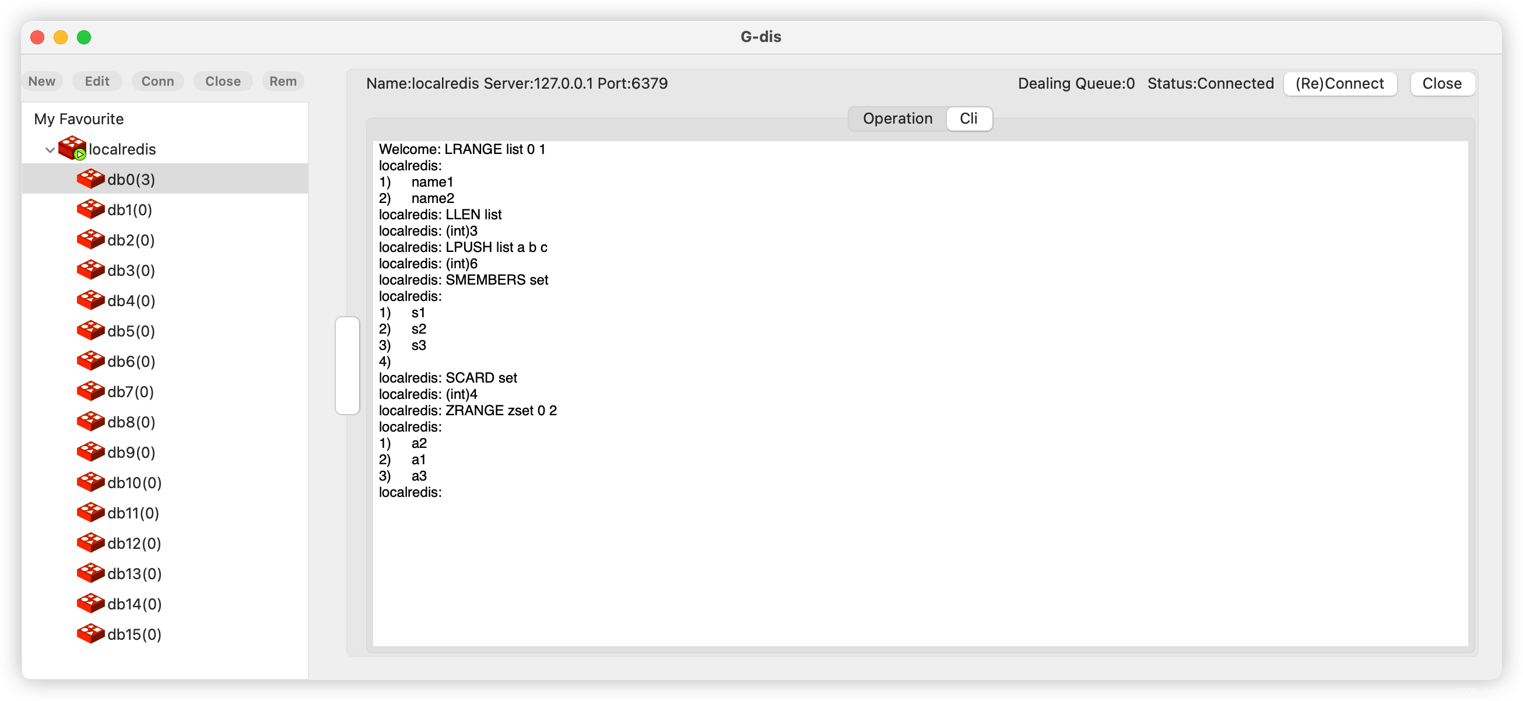
Task: Click the 'SMEMBERS set' command line
Action: [464, 280]
